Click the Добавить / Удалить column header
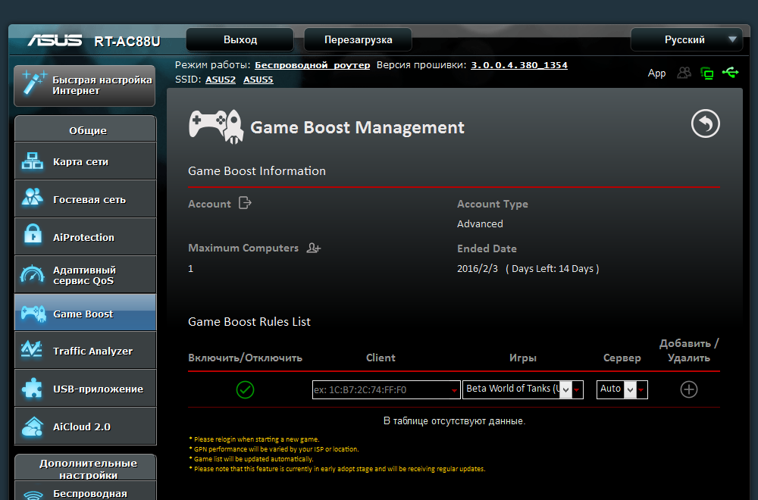 688,351
